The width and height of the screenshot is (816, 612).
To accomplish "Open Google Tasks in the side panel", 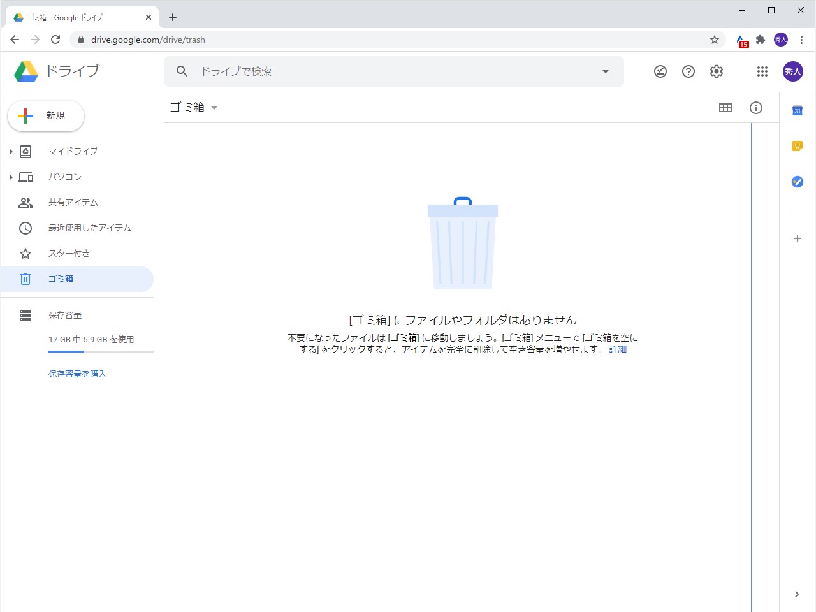I will pos(798,182).
